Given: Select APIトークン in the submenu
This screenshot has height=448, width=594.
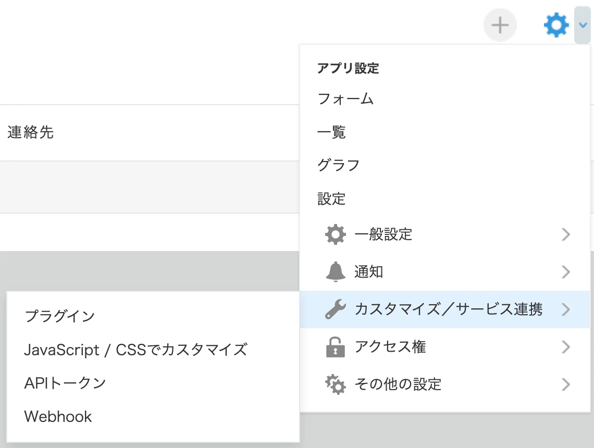Looking at the screenshot, I should (65, 383).
